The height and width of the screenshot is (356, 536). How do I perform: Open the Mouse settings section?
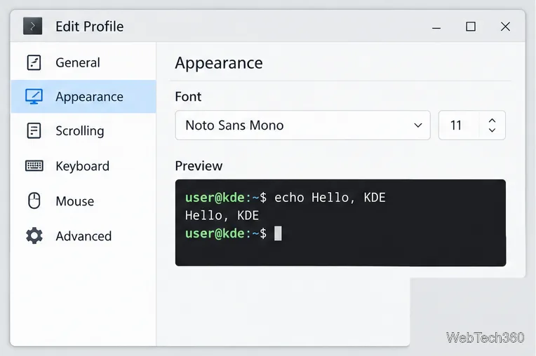point(83,201)
